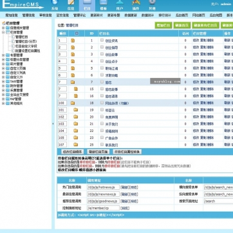Click the page icon in row ID 3
The width and height of the screenshot is (233, 233).
[x=73, y=54]
